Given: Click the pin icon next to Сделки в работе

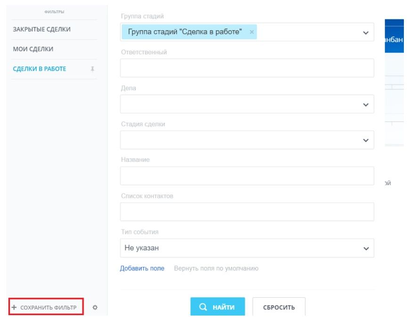Looking at the screenshot, I should click(x=92, y=69).
